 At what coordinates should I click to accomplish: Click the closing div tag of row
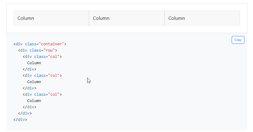[25, 113]
